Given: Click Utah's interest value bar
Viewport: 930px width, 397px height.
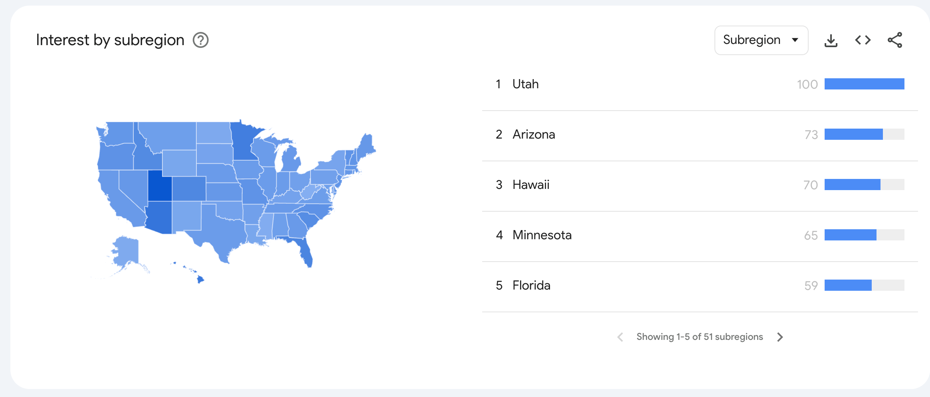Looking at the screenshot, I should tap(865, 84).
